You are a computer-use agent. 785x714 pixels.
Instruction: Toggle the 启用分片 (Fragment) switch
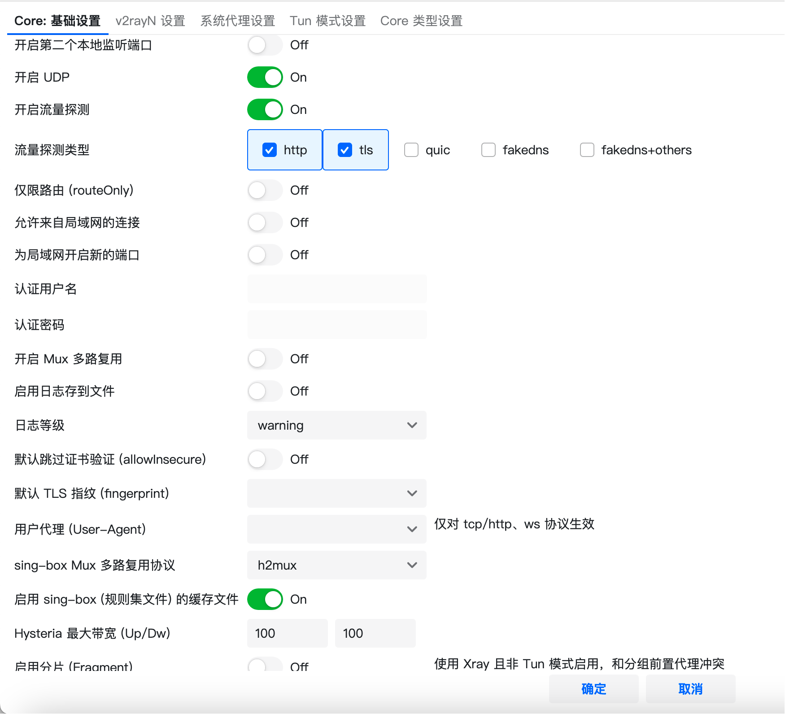[x=265, y=665]
